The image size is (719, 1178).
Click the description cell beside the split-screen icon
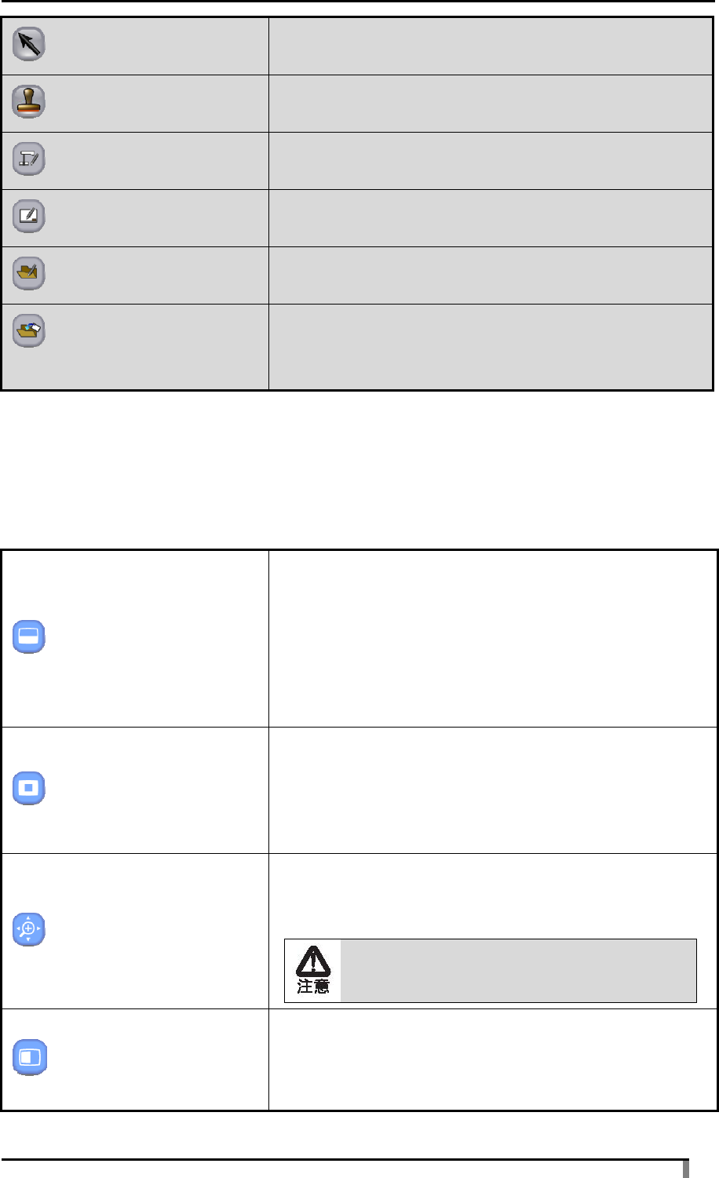click(493, 1059)
